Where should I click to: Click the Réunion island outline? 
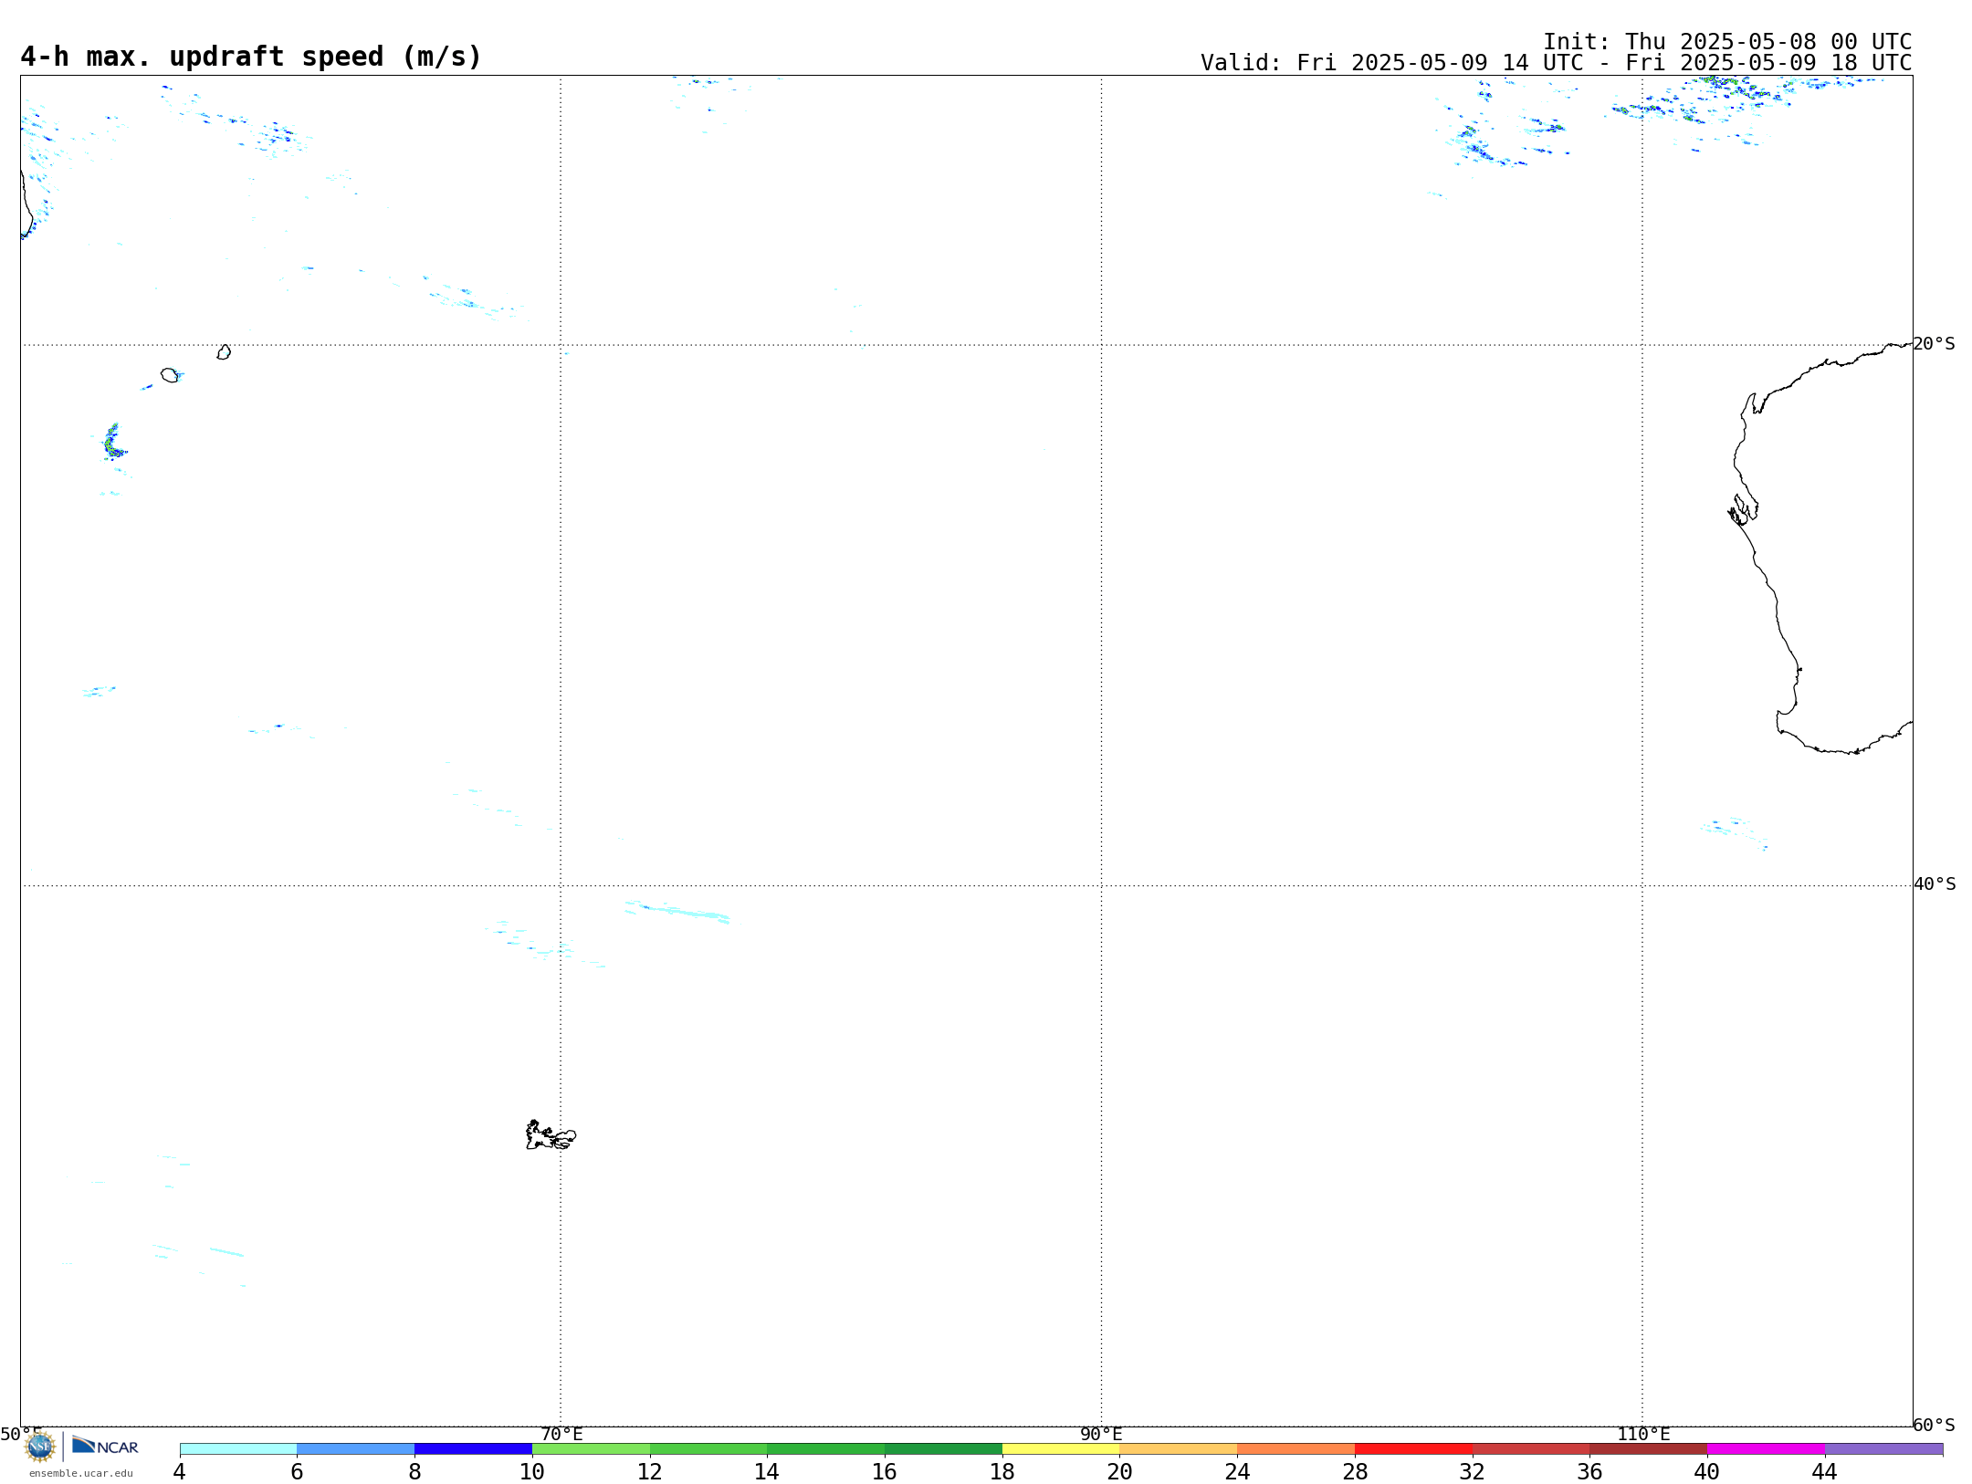(170, 375)
